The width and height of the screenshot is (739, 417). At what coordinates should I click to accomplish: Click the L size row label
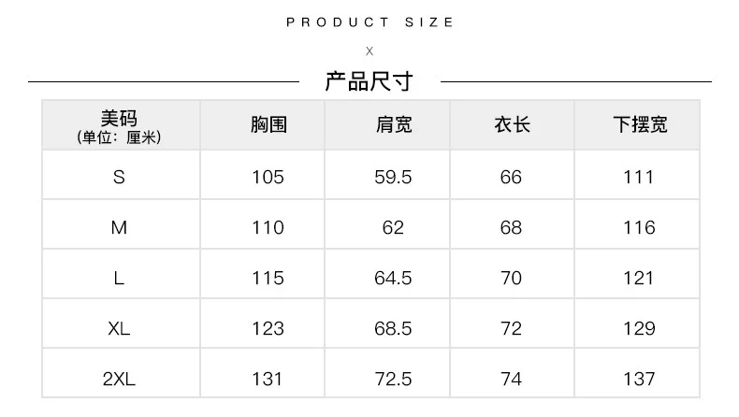point(119,278)
